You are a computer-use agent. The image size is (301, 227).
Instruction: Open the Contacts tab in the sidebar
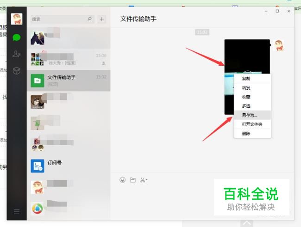(x=17, y=54)
